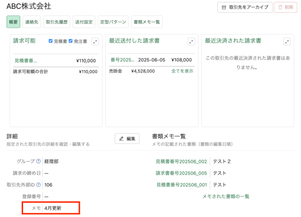Click help icon next to 取引先外部ID
The height and width of the screenshot is (217, 301).
click(38, 185)
